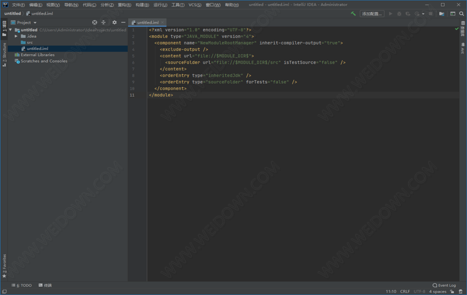
Task: Open the 视图(V) View menu
Action: pyautogui.click(x=53, y=5)
